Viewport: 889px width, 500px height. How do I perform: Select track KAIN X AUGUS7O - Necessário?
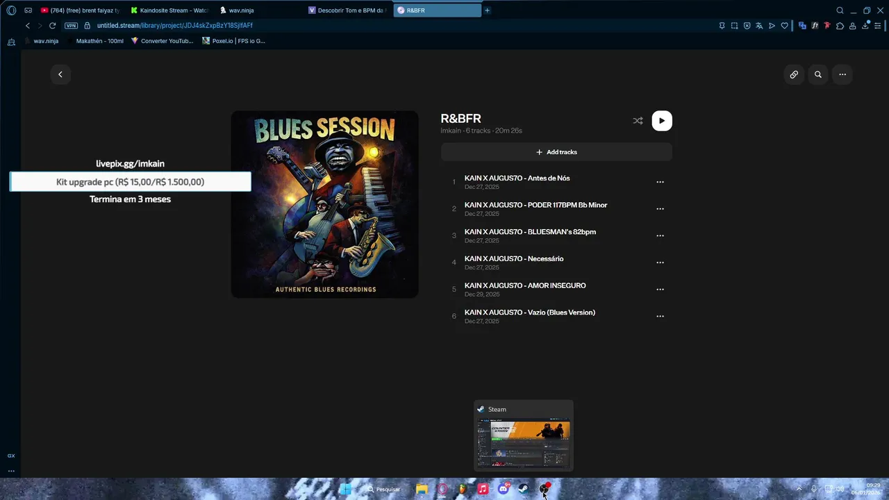tap(556, 262)
